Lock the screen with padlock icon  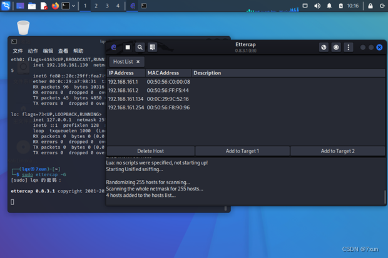[x=370, y=6]
